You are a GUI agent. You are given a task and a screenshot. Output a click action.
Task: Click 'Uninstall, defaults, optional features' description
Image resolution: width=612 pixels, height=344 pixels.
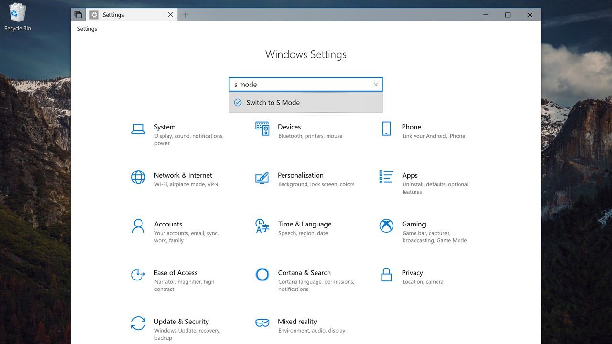[x=436, y=188]
